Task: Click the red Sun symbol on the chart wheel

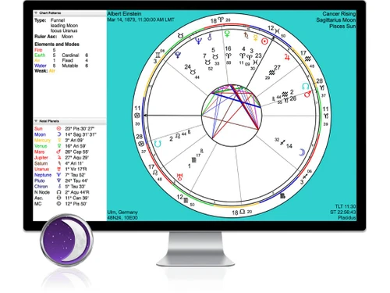Action: (x=264, y=41)
